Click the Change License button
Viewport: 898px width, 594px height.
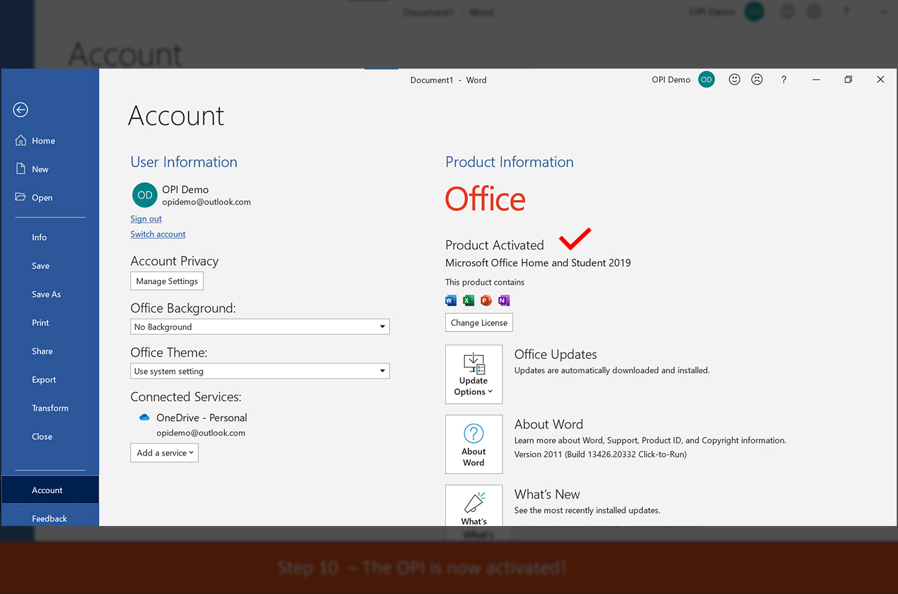(x=479, y=323)
